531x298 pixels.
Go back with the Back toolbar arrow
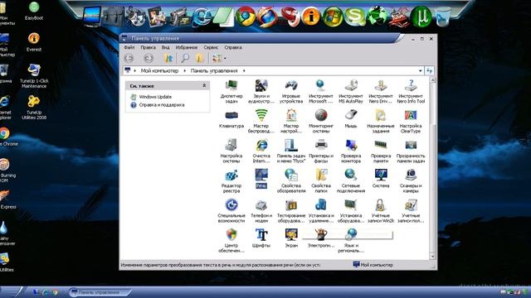pos(129,59)
